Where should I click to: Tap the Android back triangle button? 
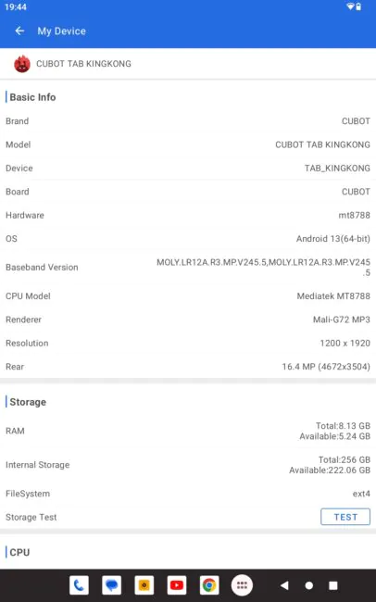284,585
